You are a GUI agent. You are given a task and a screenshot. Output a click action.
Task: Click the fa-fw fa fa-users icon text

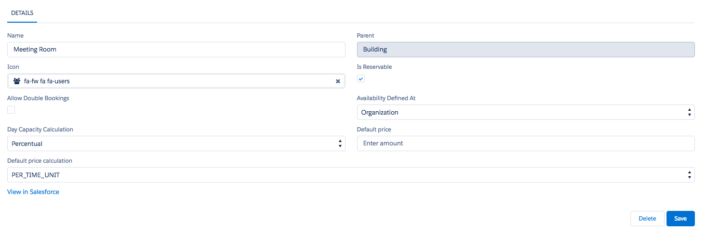(x=47, y=81)
